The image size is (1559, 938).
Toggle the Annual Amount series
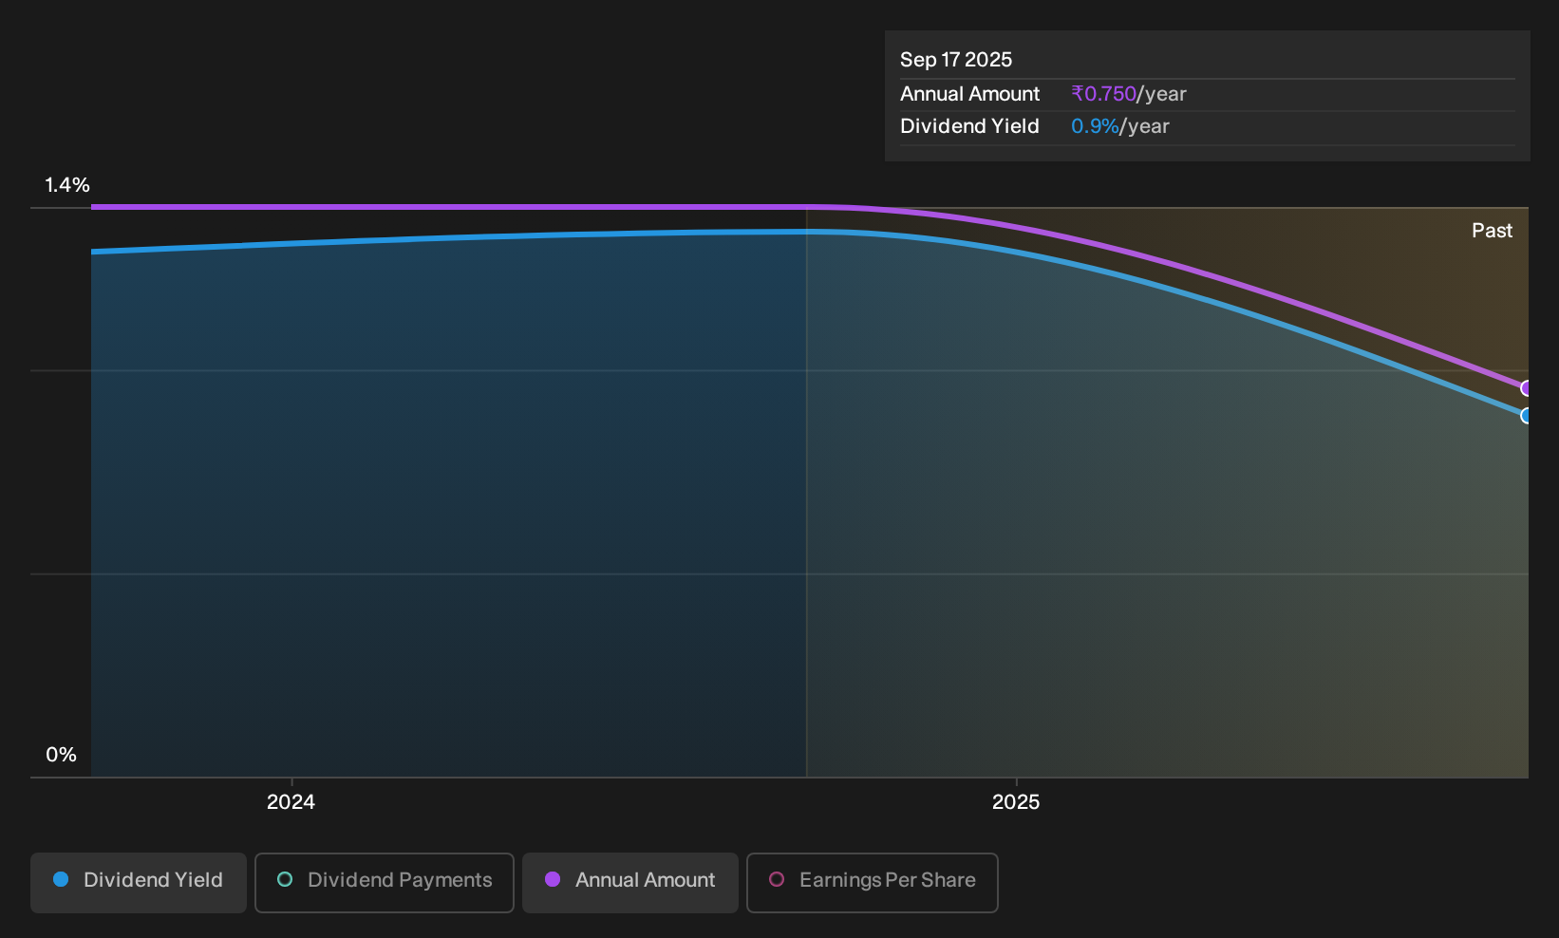coord(630,882)
